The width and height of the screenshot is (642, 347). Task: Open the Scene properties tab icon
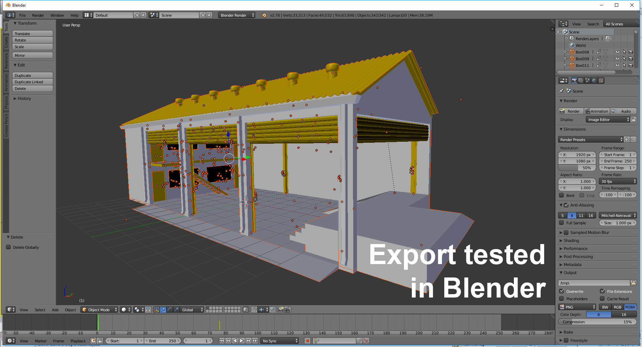587,81
